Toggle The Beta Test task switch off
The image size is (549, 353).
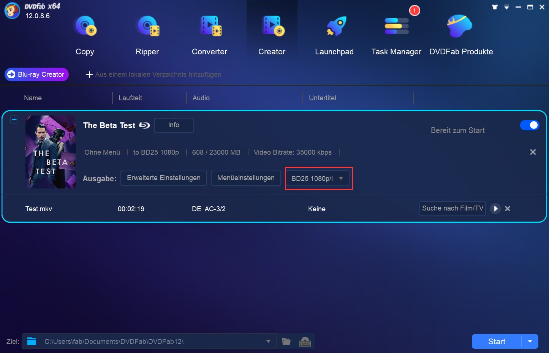click(530, 125)
